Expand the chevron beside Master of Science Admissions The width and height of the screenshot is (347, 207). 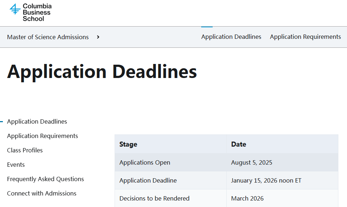98,37
